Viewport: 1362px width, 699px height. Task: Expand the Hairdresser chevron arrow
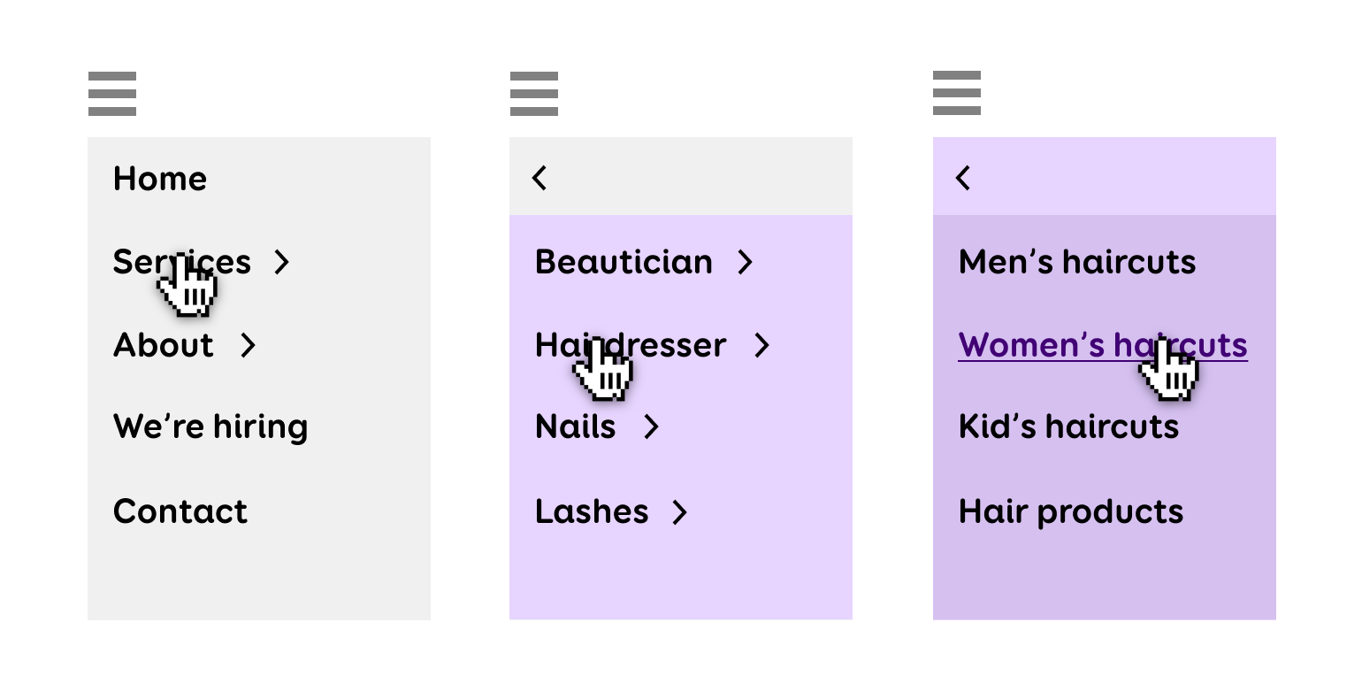point(761,345)
